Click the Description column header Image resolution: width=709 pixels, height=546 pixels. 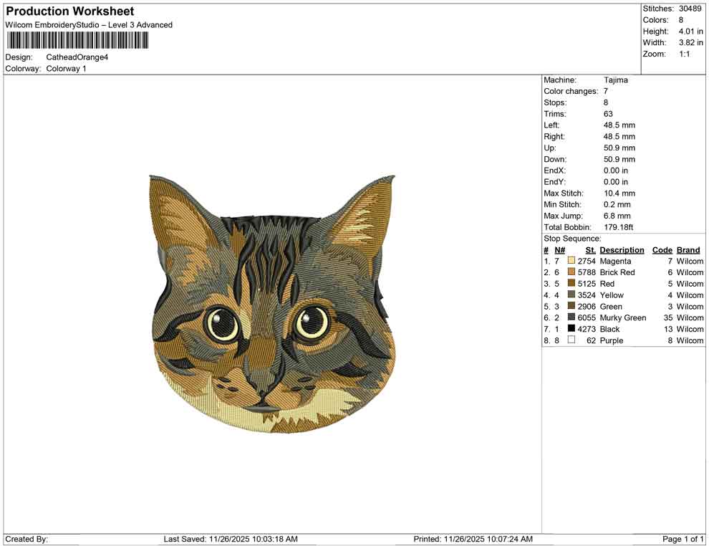(x=622, y=249)
